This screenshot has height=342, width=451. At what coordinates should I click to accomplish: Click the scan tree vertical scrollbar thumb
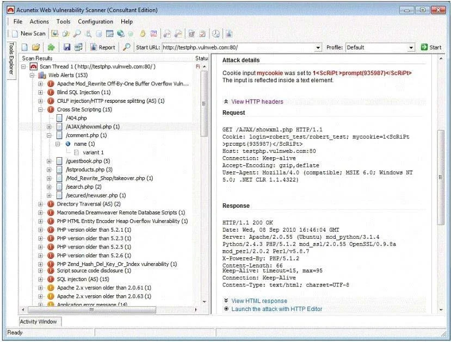204,103
